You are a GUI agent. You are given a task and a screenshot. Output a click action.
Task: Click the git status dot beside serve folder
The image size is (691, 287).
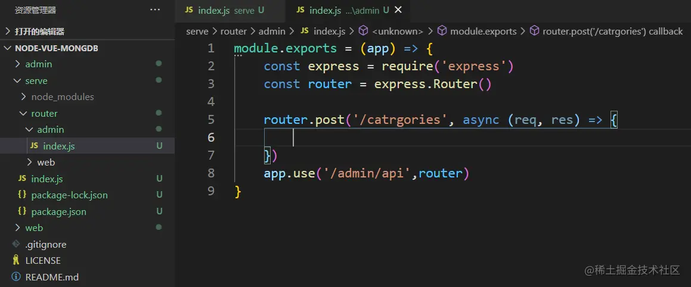[159, 80]
